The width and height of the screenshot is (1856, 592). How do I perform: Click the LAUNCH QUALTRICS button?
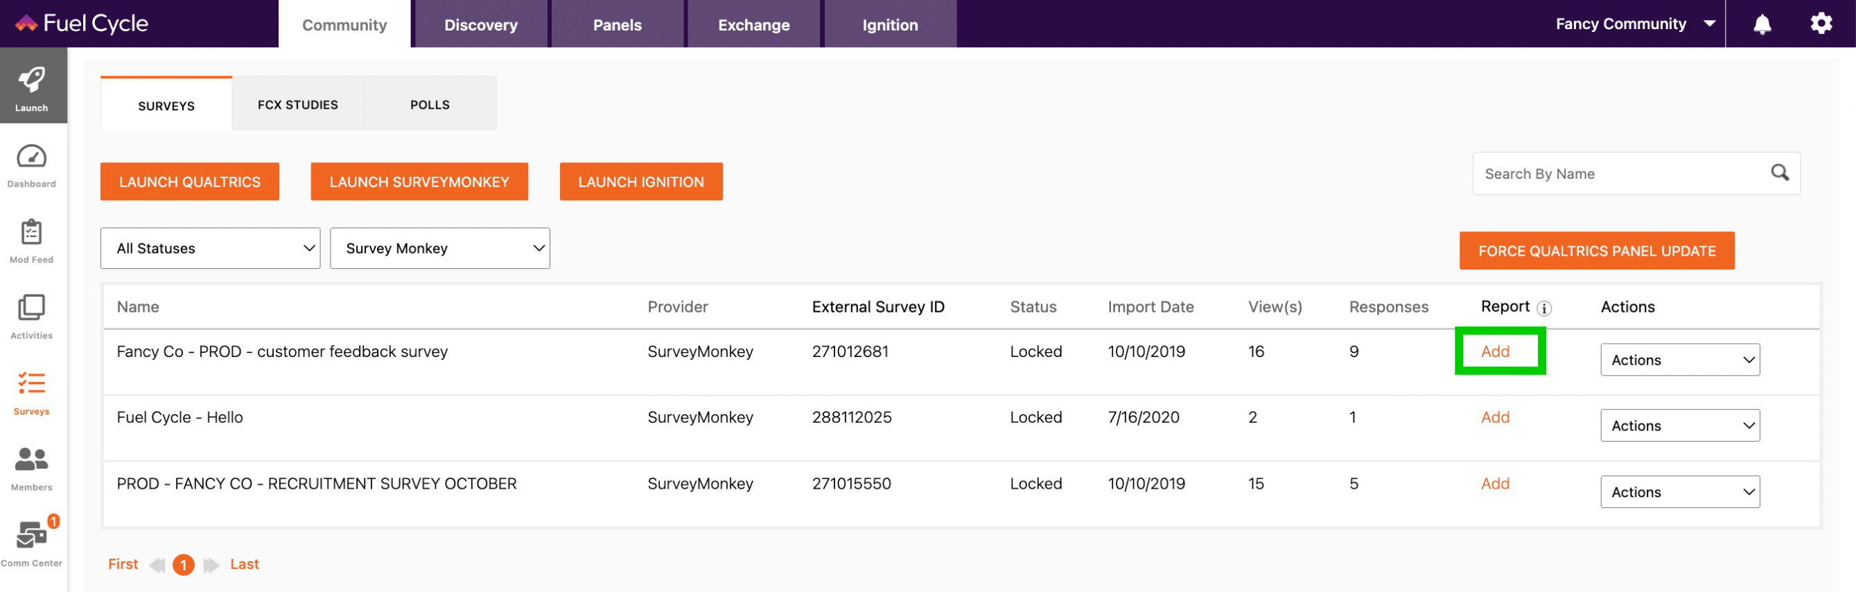click(189, 182)
